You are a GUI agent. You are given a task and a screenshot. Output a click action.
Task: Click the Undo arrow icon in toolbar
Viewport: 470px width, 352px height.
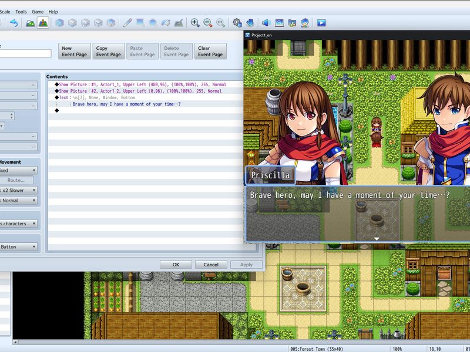click(x=14, y=23)
